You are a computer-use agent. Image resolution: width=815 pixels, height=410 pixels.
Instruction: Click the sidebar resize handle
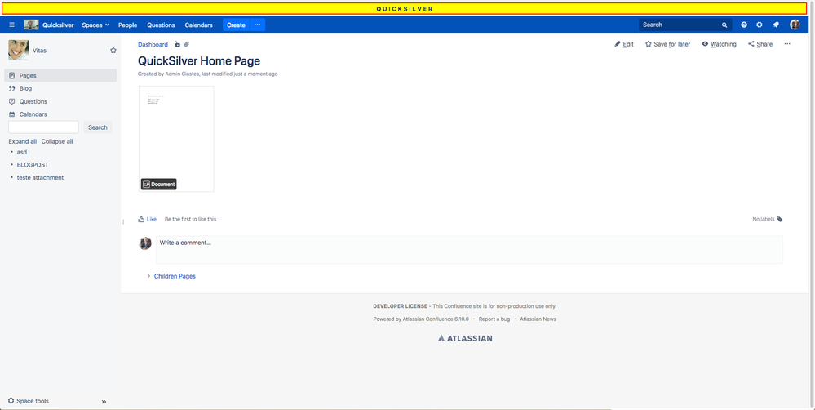pyautogui.click(x=122, y=221)
